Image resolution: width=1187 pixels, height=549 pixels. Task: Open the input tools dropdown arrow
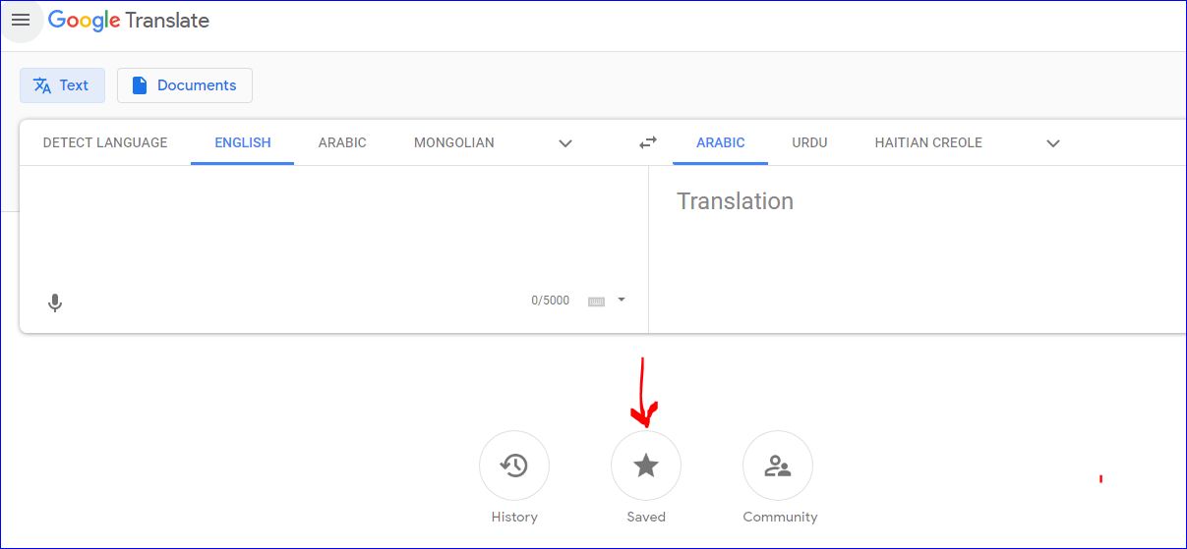[x=622, y=300]
